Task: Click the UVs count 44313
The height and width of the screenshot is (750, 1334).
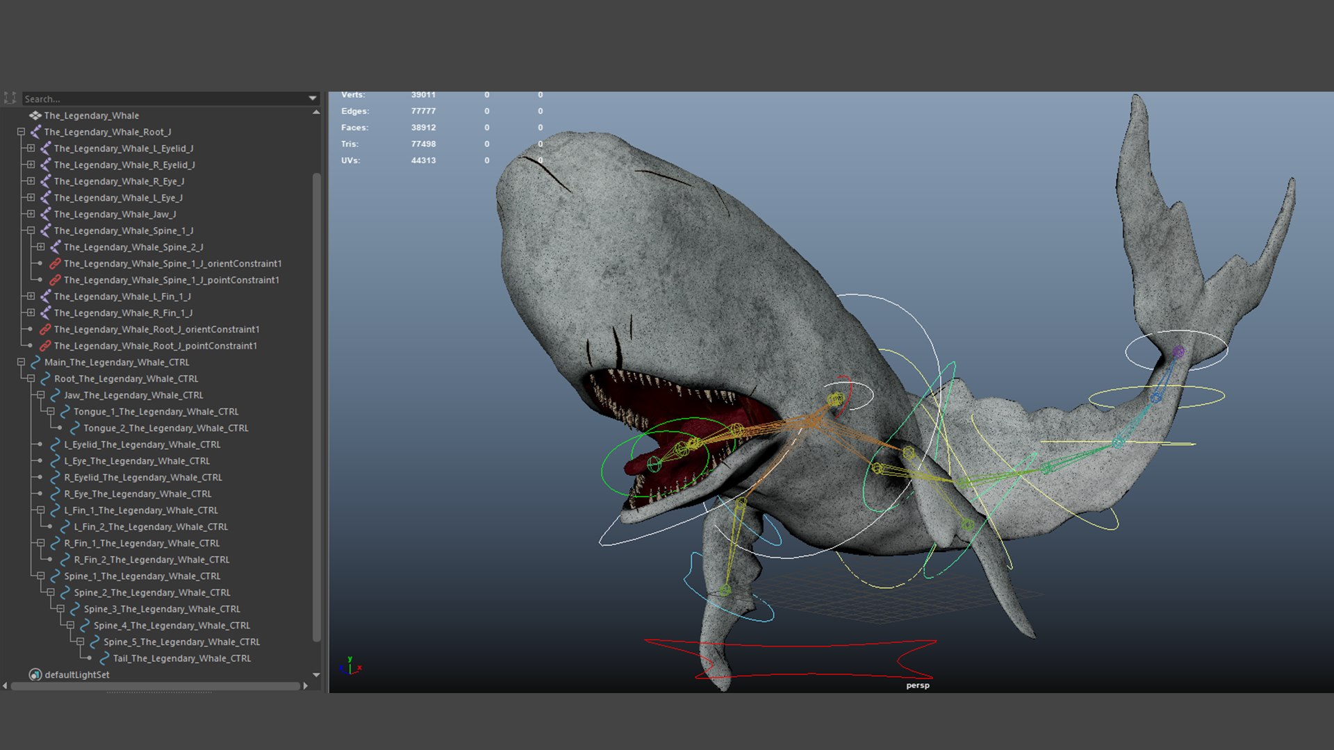Action: point(423,160)
